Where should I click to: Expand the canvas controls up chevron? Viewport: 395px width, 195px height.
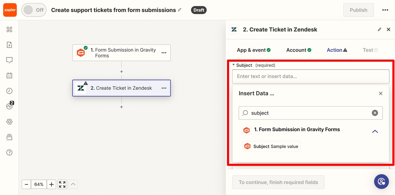pos(73,185)
